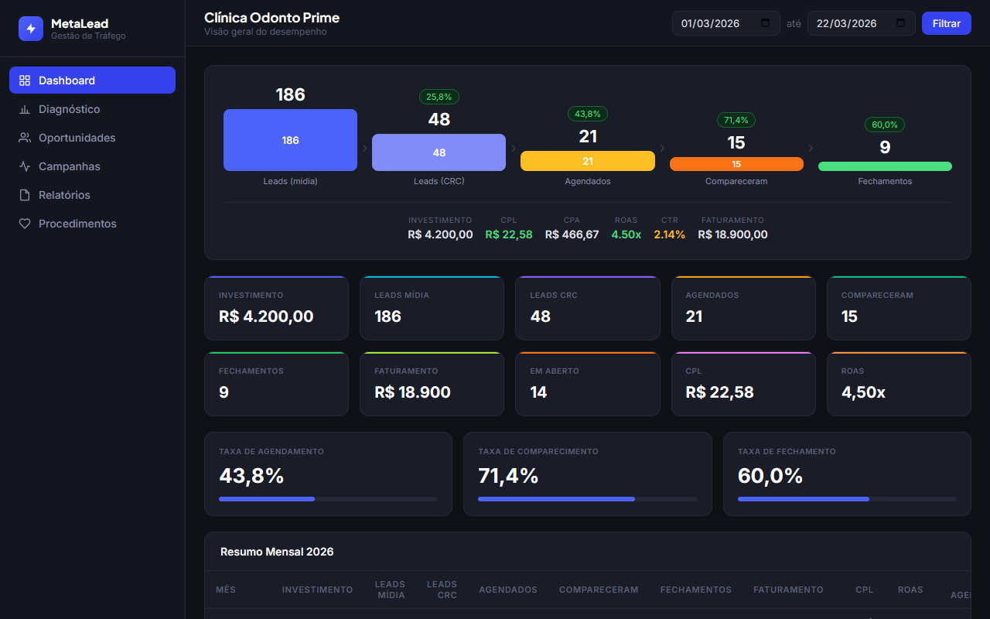The height and width of the screenshot is (619, 990).
Task: Click the Investimento column header in table
Action: (x=317, y=590)
